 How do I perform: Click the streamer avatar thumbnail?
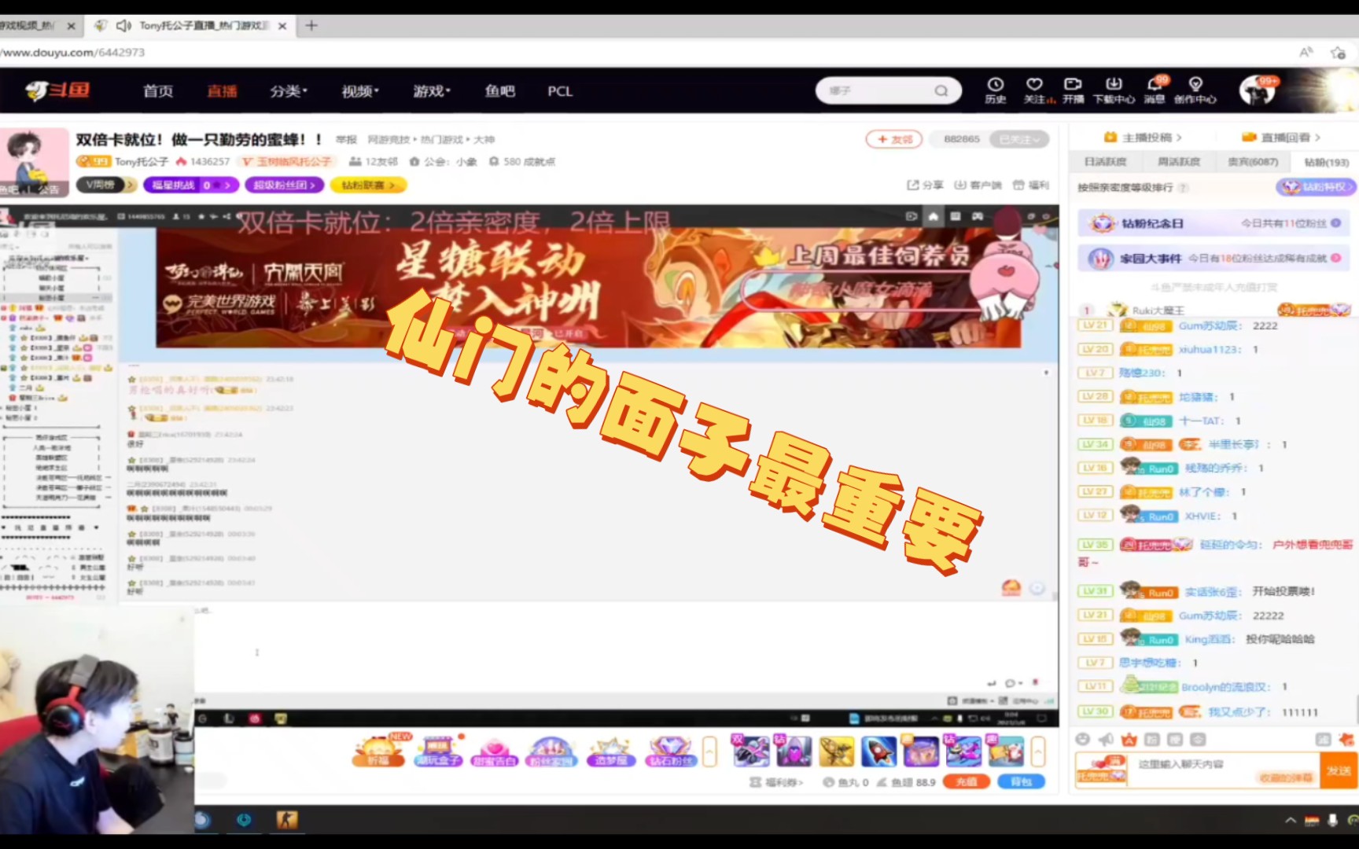point(34,163)
